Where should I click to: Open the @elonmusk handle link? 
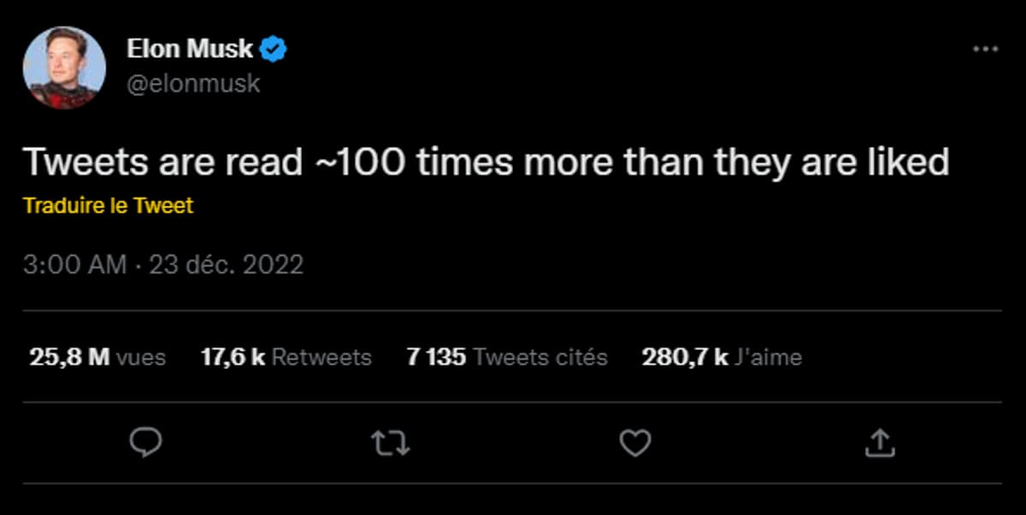tap(193, 84)
